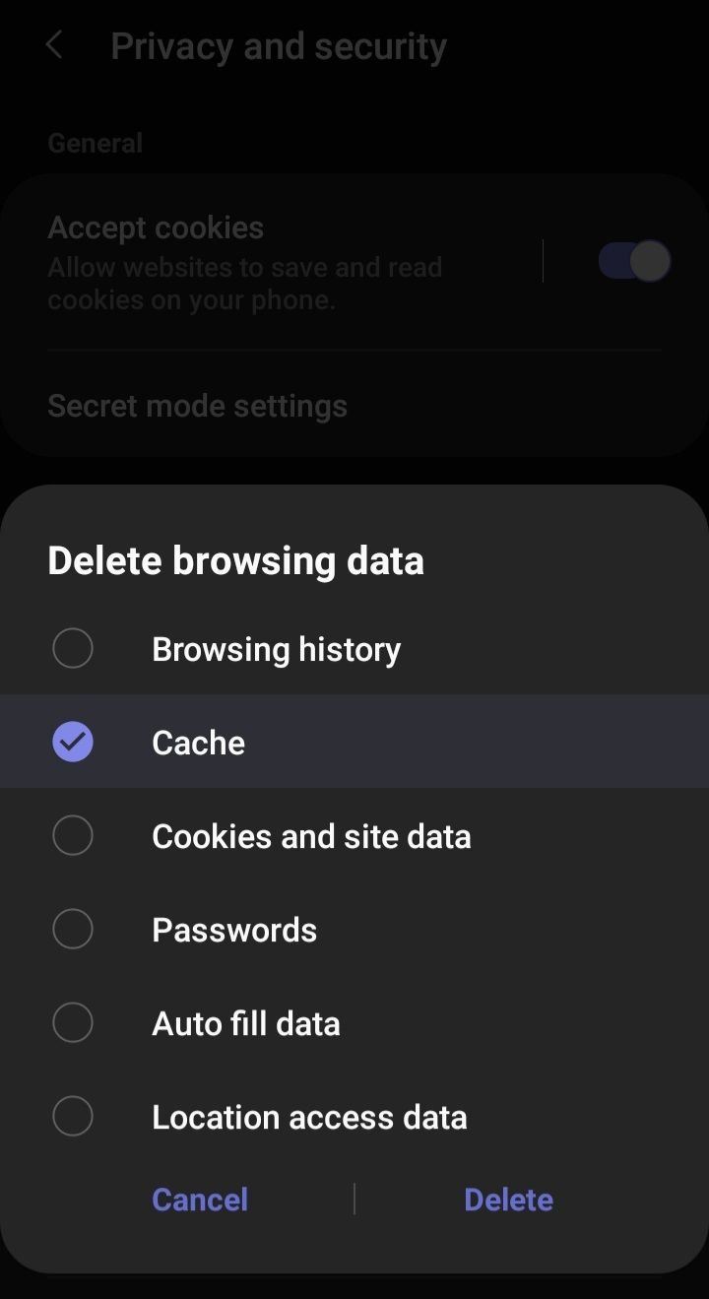Check the Passwords circle
The height and width of the screenshot is (1299, 709).
[x=73, y=929]
